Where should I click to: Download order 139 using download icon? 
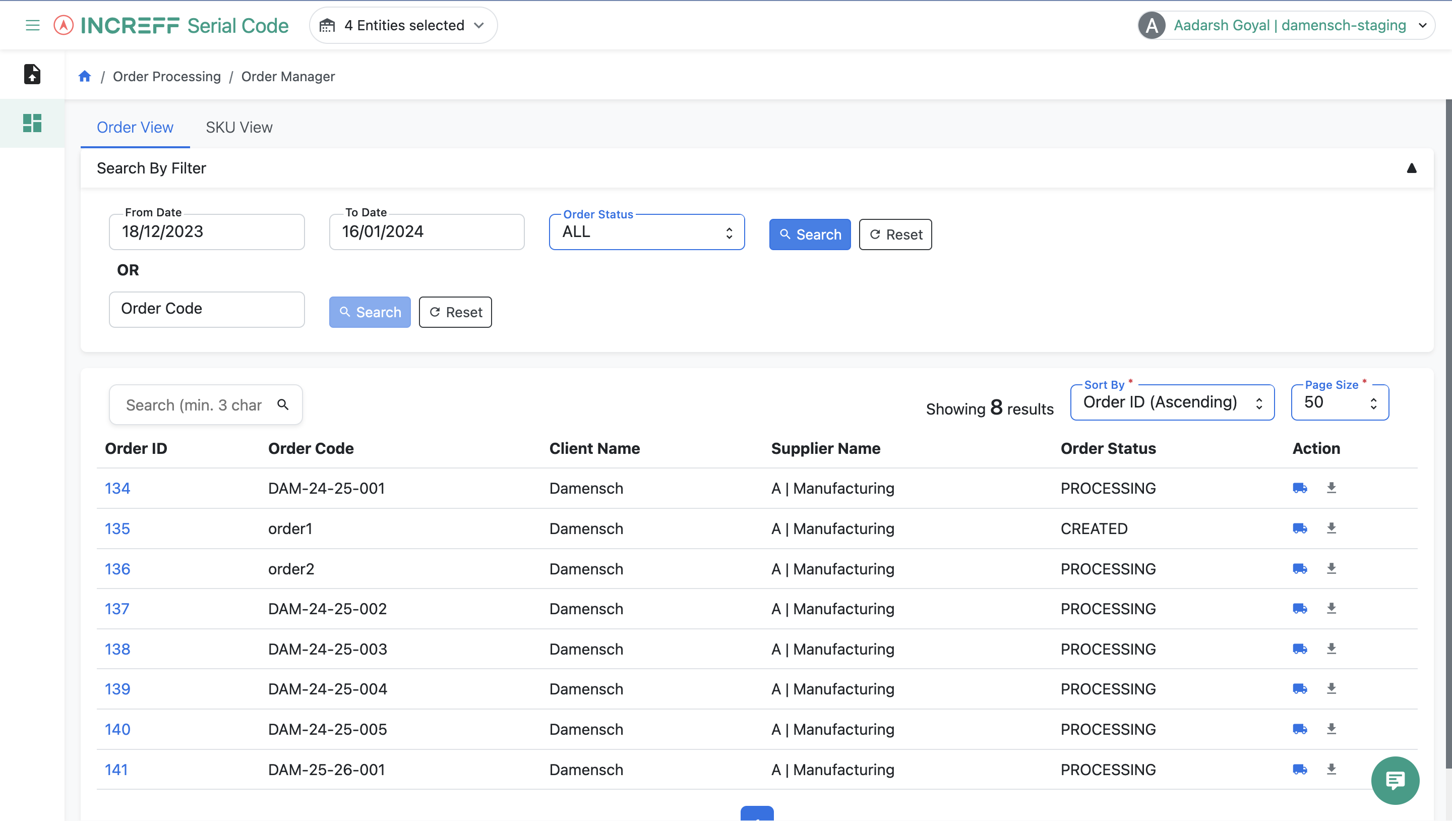coord(1332,688)
